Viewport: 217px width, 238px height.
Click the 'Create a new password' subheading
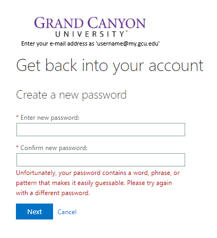click(72, 95)
